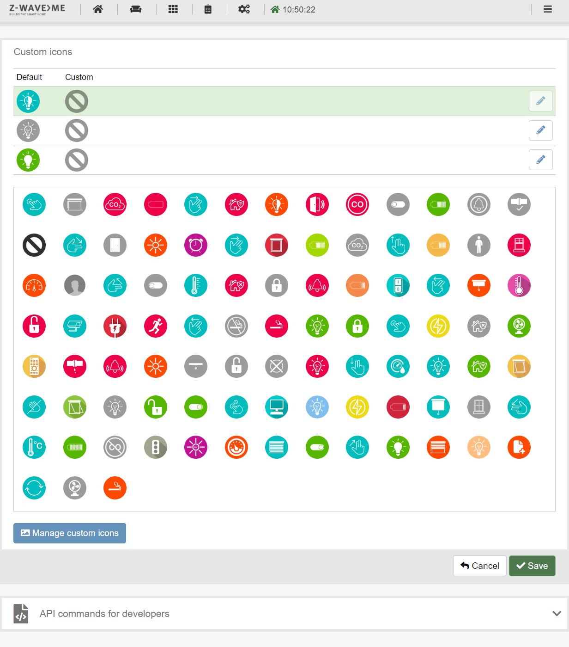Click the Manage custom icons button
This screenshot has width=569, height=647.
pyautogui.click(x=69, y=533)
